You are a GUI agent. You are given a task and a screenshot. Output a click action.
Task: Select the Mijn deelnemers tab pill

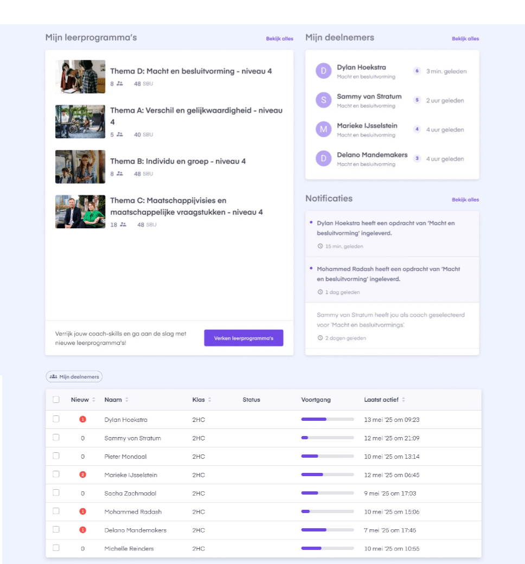[x=74, y=376]
